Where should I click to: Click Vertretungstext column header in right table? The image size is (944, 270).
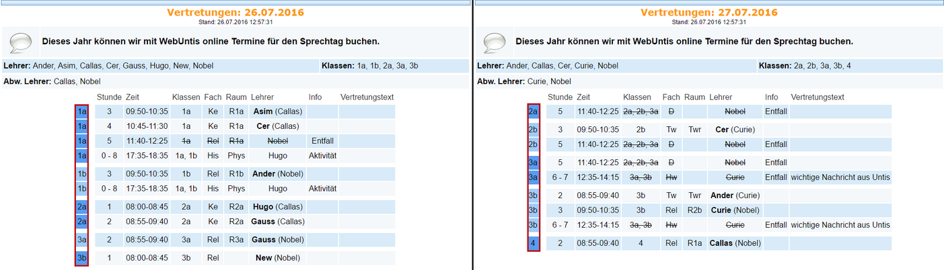click(x=818, y=97)
